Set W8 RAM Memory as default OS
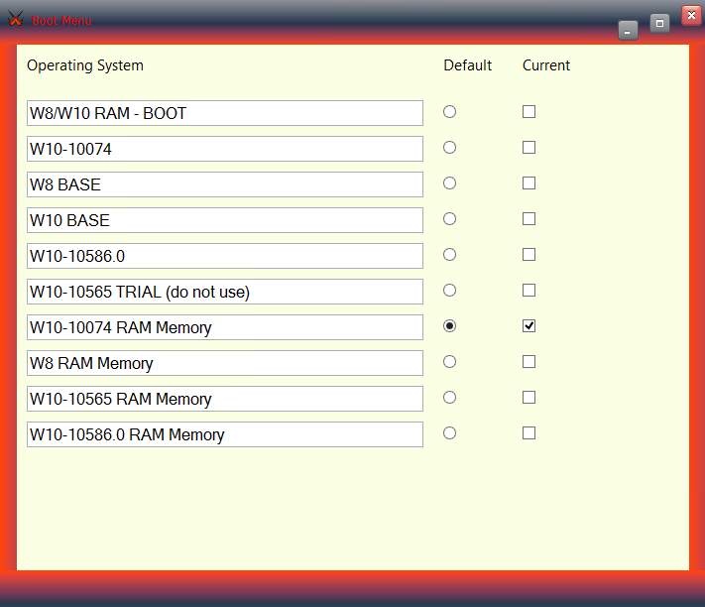The width and height of the screenshot is (705, 607). coord(449,361)
